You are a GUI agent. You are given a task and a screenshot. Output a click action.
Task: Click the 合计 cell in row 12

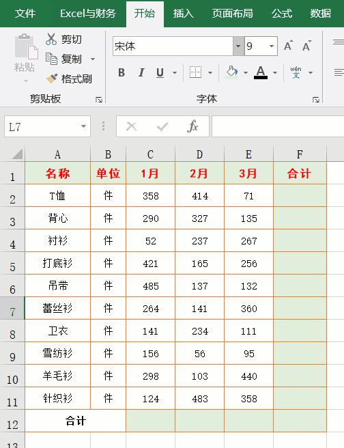(x=76, y=421)
